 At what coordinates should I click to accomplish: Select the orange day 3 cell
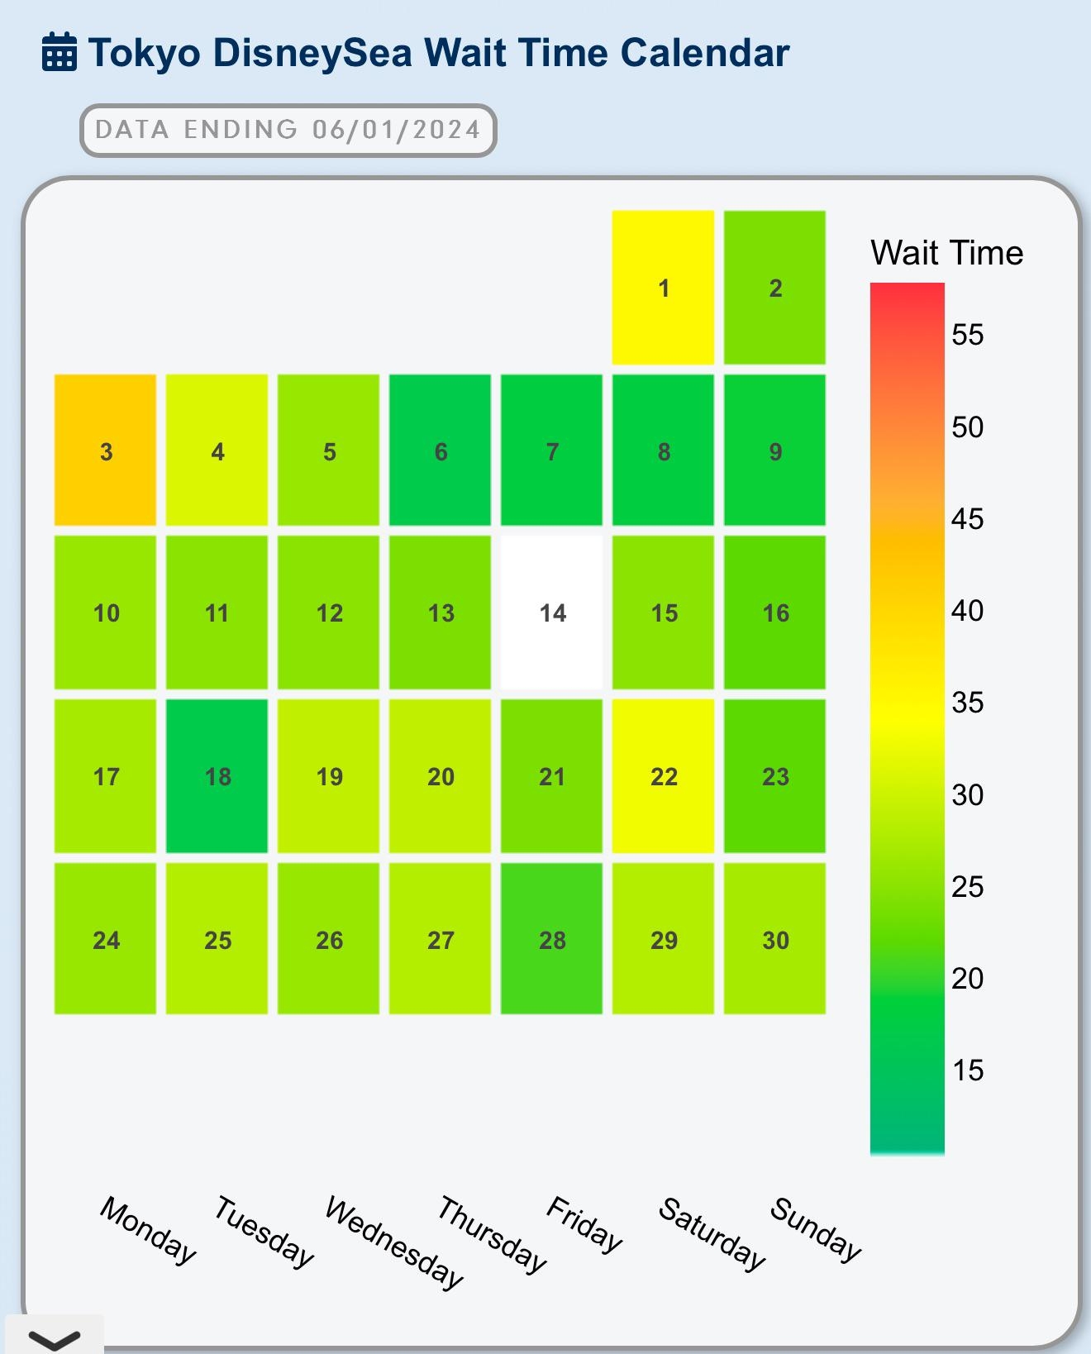coord(105,450)
